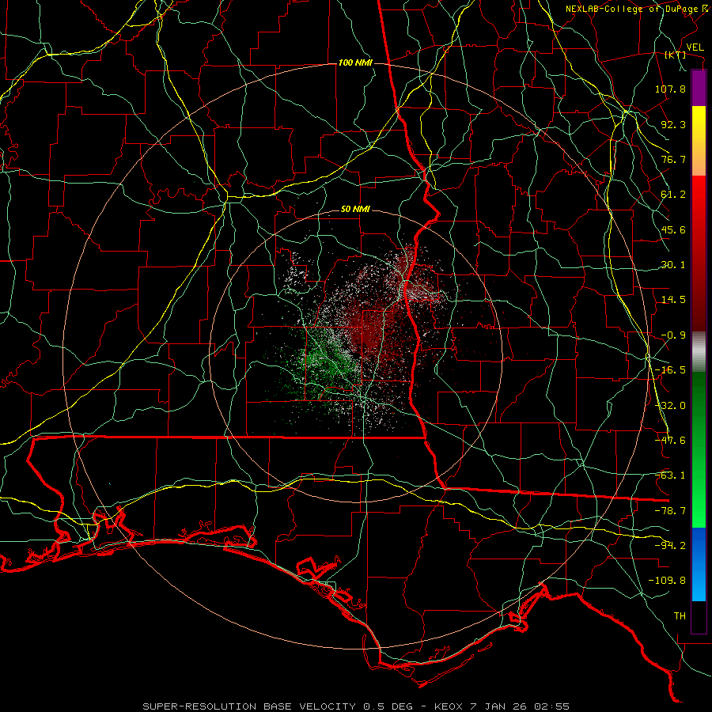Click the TH legend label
The image size is (712, 712).
coord(680,616)
